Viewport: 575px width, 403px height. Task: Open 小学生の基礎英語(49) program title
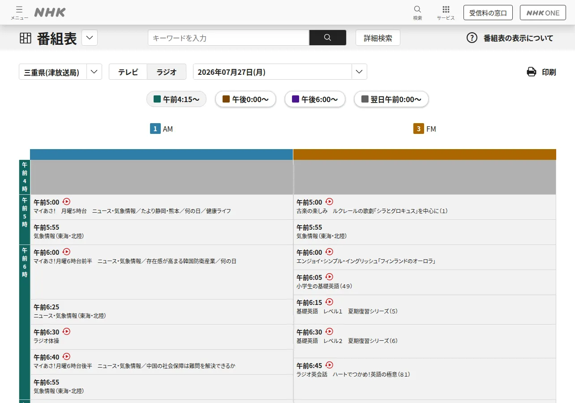click(x=324, y=286)
